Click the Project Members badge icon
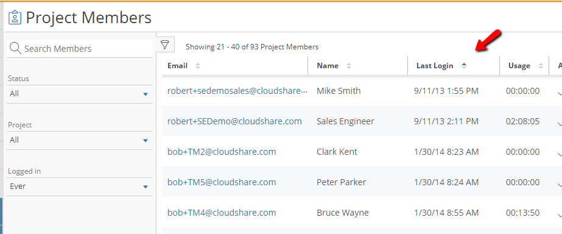Viewport: 562px width, 234px height. pyautogui.click(x=15, y=17)
